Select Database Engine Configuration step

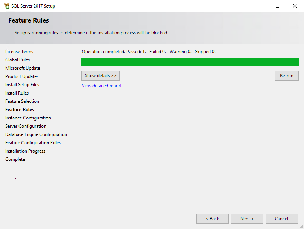click(x=36, y=134)
